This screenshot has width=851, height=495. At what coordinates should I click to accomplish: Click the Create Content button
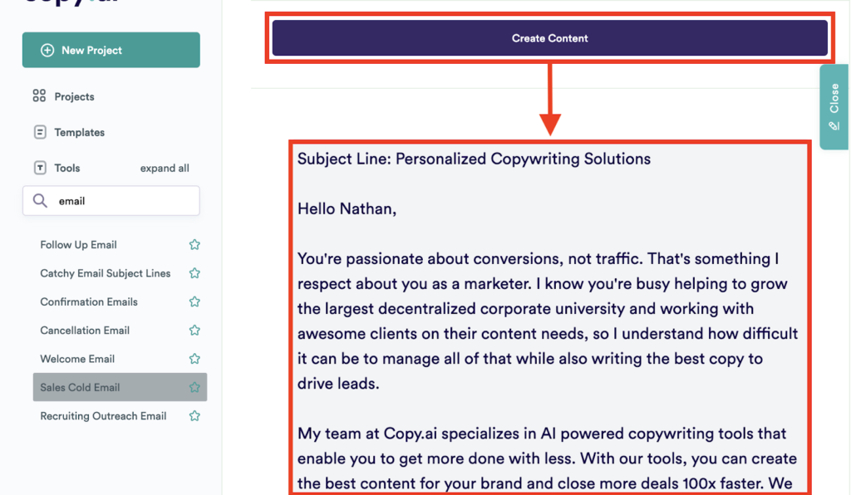[549, 37]
